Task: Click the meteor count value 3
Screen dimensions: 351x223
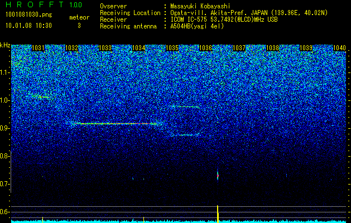Action: [x=79, y=26]
